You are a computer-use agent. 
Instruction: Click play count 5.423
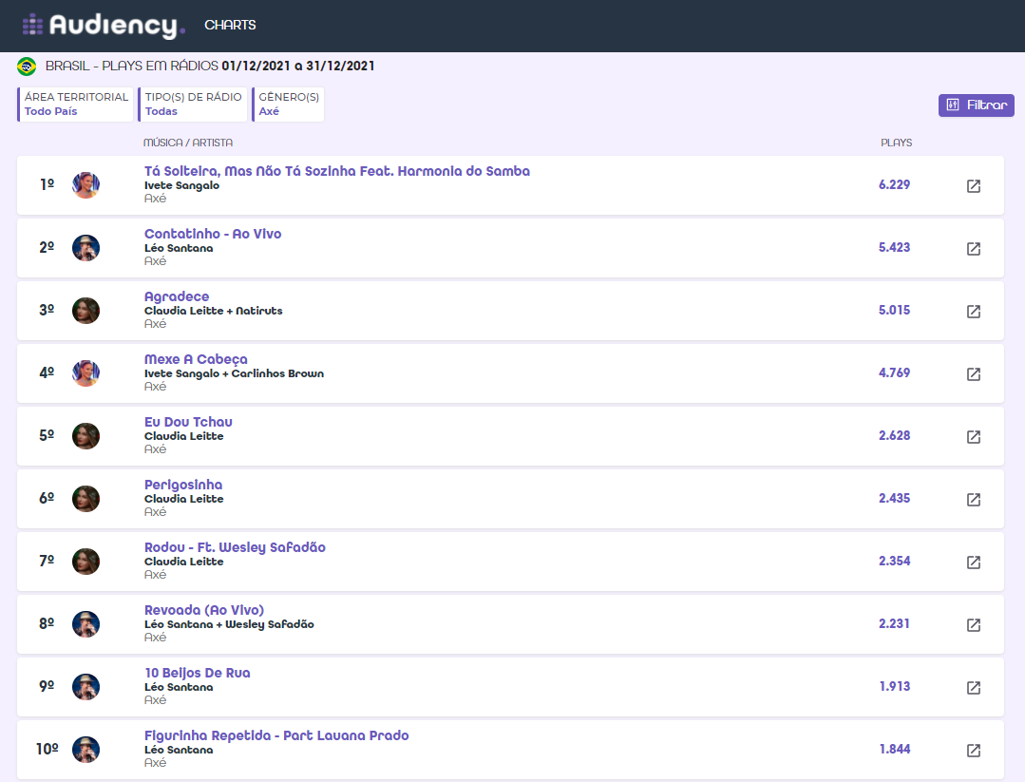(894, 247)
